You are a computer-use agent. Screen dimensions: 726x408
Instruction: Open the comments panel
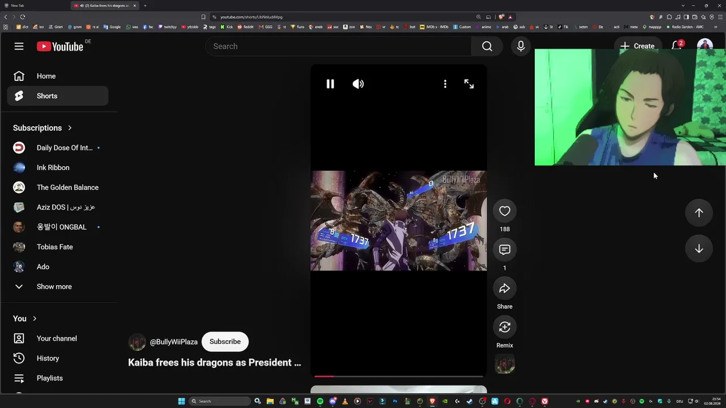tap(505, 250)
